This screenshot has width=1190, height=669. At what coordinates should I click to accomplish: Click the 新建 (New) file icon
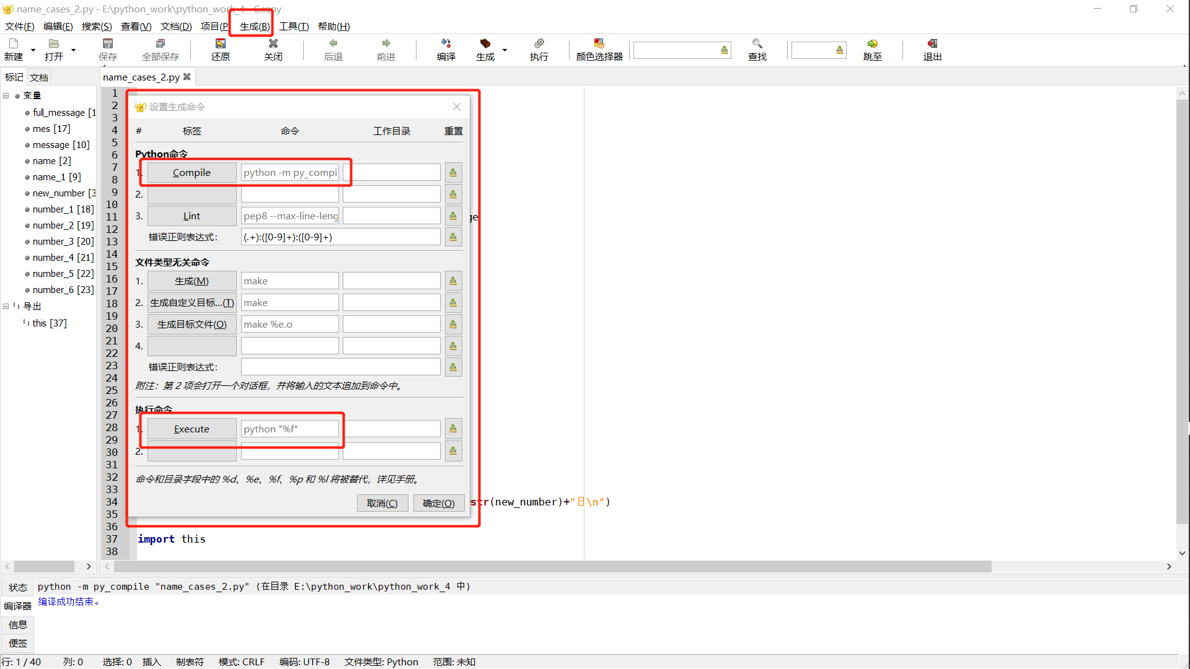coord(14,43)
